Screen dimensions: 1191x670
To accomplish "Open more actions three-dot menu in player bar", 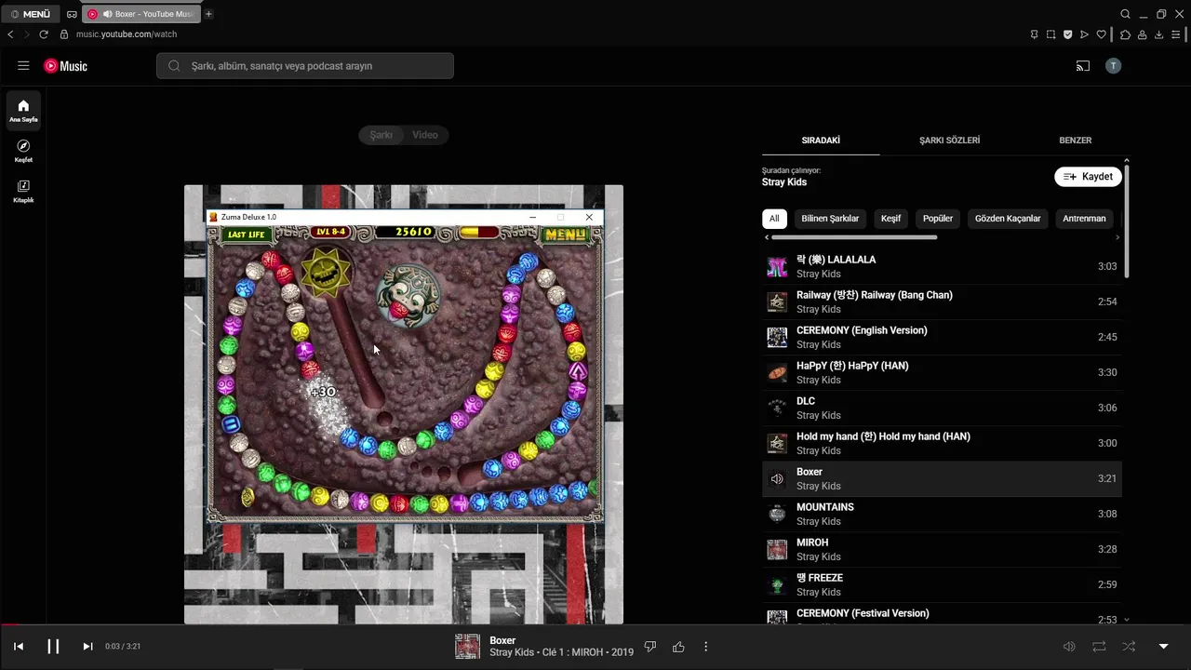I will [x=705, y=647].
